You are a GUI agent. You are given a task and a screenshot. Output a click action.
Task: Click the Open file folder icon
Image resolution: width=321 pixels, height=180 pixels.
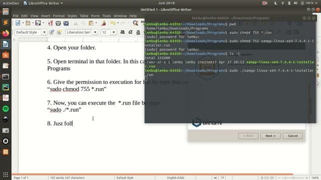28,23
